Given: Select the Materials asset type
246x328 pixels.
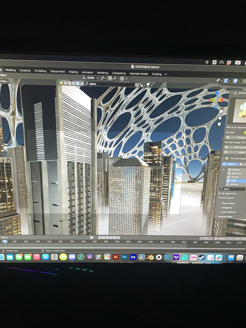Looking at the screenshot, I should point(236,173).
